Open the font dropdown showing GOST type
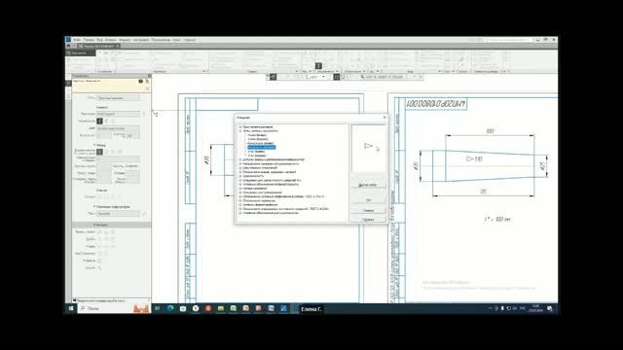The image size is (623, 350). (119, 114)
